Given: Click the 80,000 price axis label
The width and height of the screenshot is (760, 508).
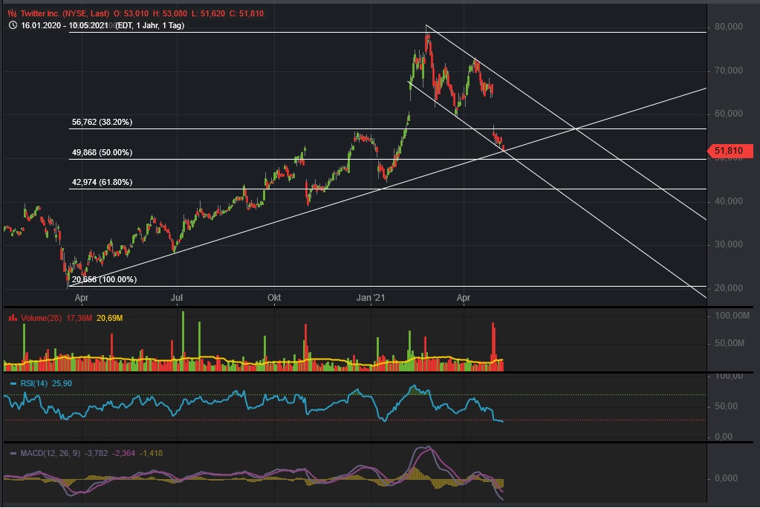Looking at the screenshot, I should pyautogui.click(x=729, y=27).
